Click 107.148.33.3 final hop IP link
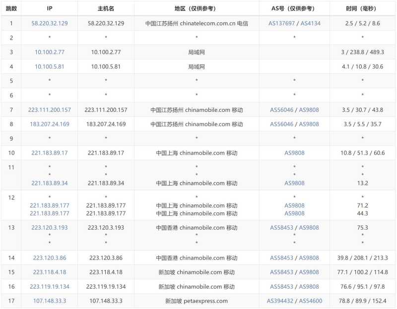397x309 pixels. point(49,301)
